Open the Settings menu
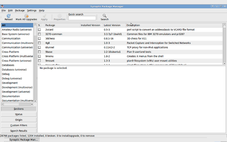227x142 pixels. (32, 11)
